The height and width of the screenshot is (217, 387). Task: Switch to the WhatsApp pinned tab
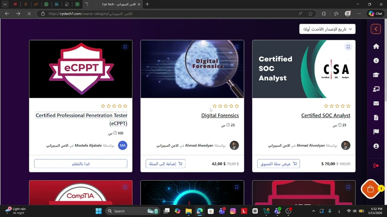click(x=46, y=4)
